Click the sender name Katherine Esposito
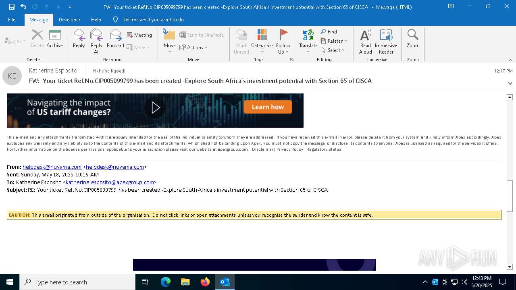This screenshot has width=516, height=290. click(x=53, y=70)
